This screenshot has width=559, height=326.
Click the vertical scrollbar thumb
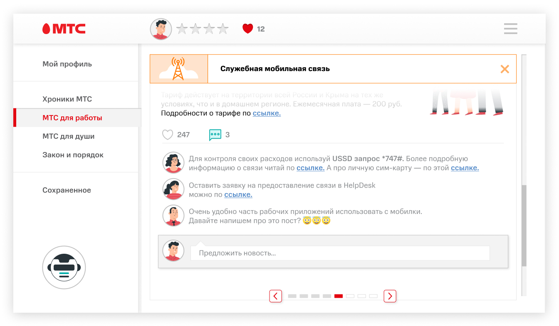point(524,226)
